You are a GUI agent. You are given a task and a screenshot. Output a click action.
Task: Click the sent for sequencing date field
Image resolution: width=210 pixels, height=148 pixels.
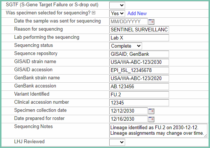tap(128, 21)
